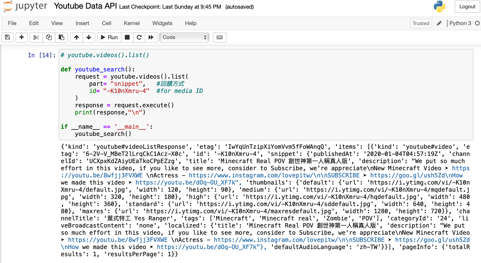481x263 pixels.
Task: Move selected cell down arrow
Action: [89, 37]
